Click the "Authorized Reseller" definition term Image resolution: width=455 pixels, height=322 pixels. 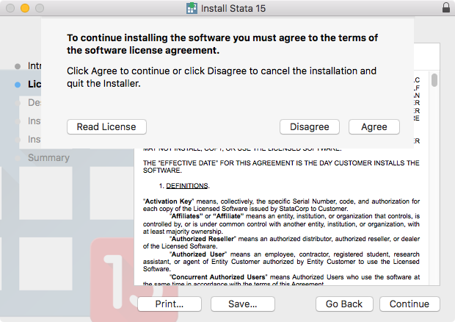coord(203,239)
